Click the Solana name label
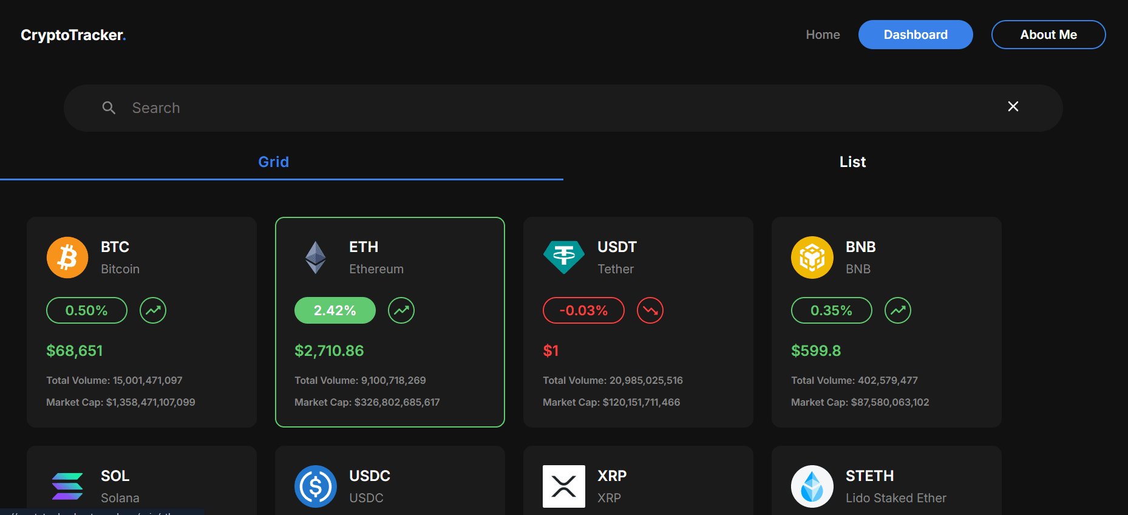Image resolution: width=1128 pixels, height=515 pixels. 120,498
